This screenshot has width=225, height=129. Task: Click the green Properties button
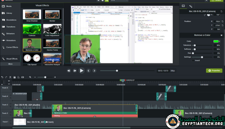pyautogui.click(x=214, y=70)
